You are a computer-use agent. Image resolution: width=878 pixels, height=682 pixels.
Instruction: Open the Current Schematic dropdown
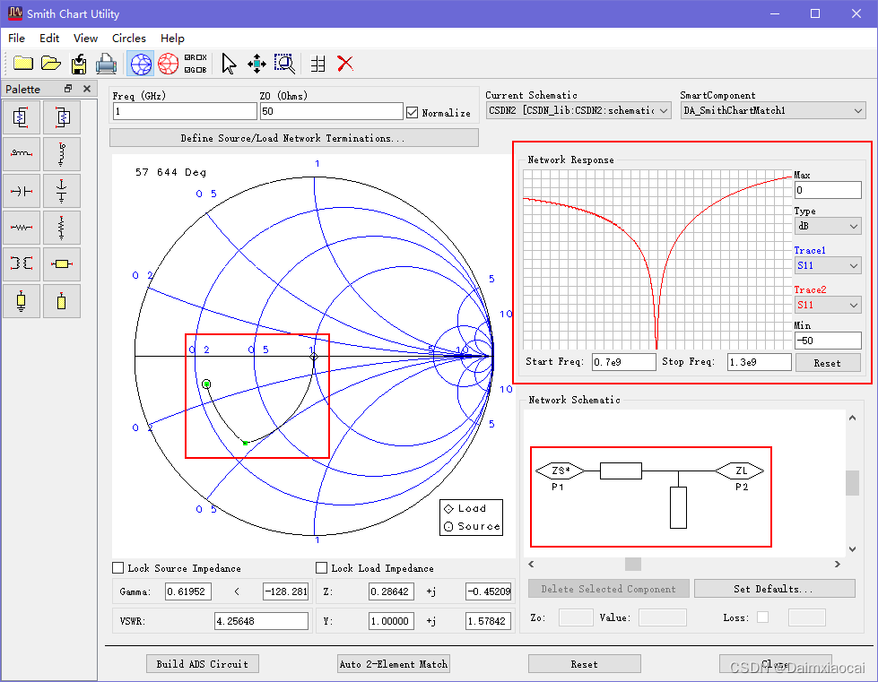click(578, 110)
